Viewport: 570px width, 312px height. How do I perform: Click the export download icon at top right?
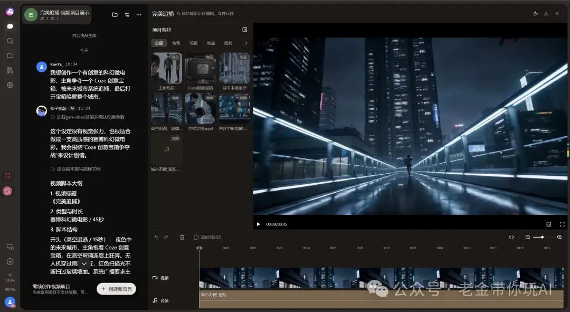coord(546,13)
